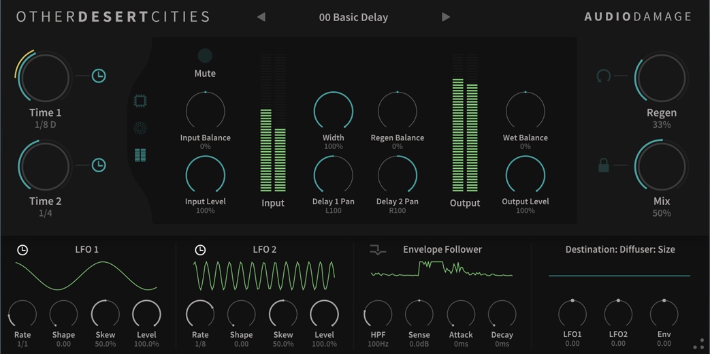Click the Attack knob
Image resolution: width=710 pixels, height=354 pixels.
[461, 314]
